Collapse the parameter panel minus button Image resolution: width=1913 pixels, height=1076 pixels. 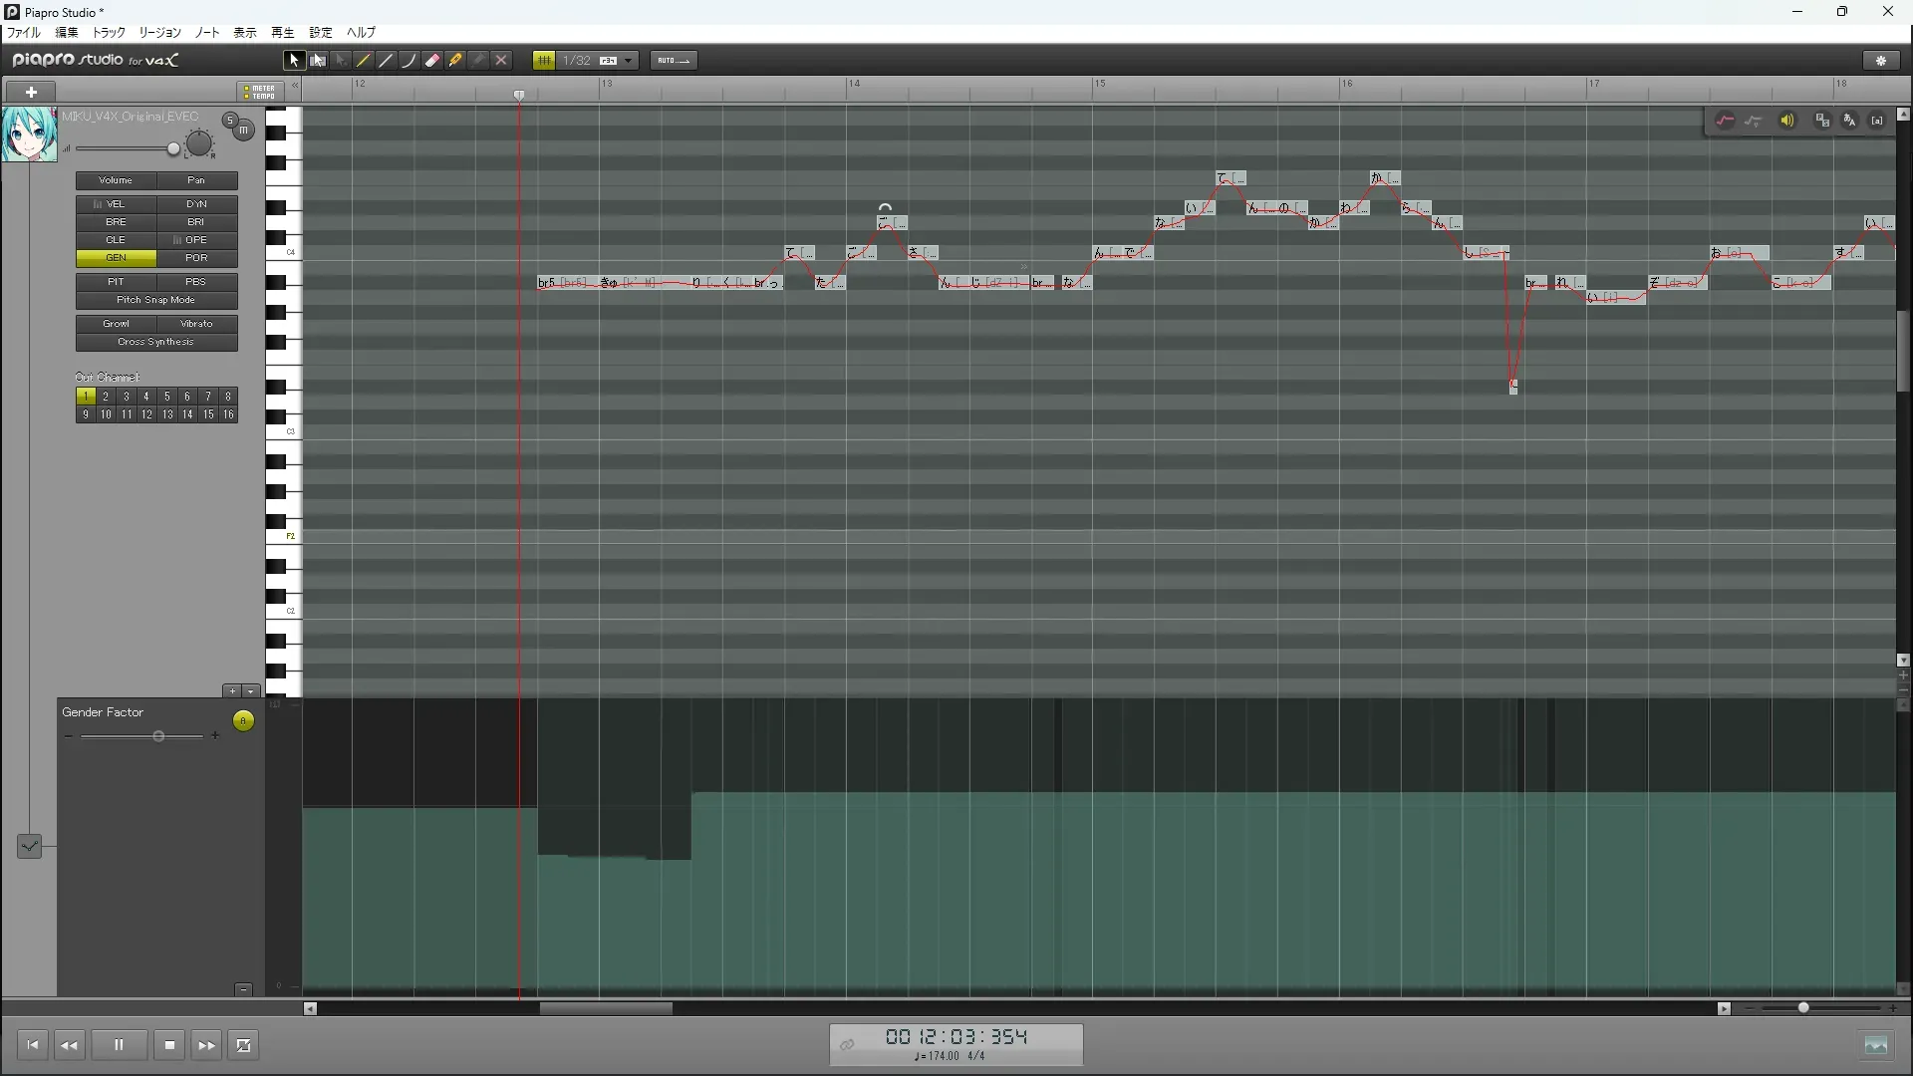tap(243, 989)
